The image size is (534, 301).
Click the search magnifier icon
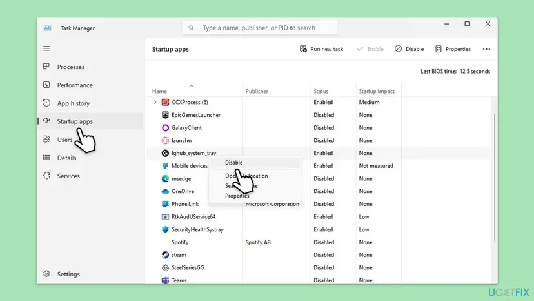click(x=191, y=28)
